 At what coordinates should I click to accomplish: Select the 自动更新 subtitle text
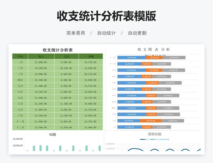[137, 33]
